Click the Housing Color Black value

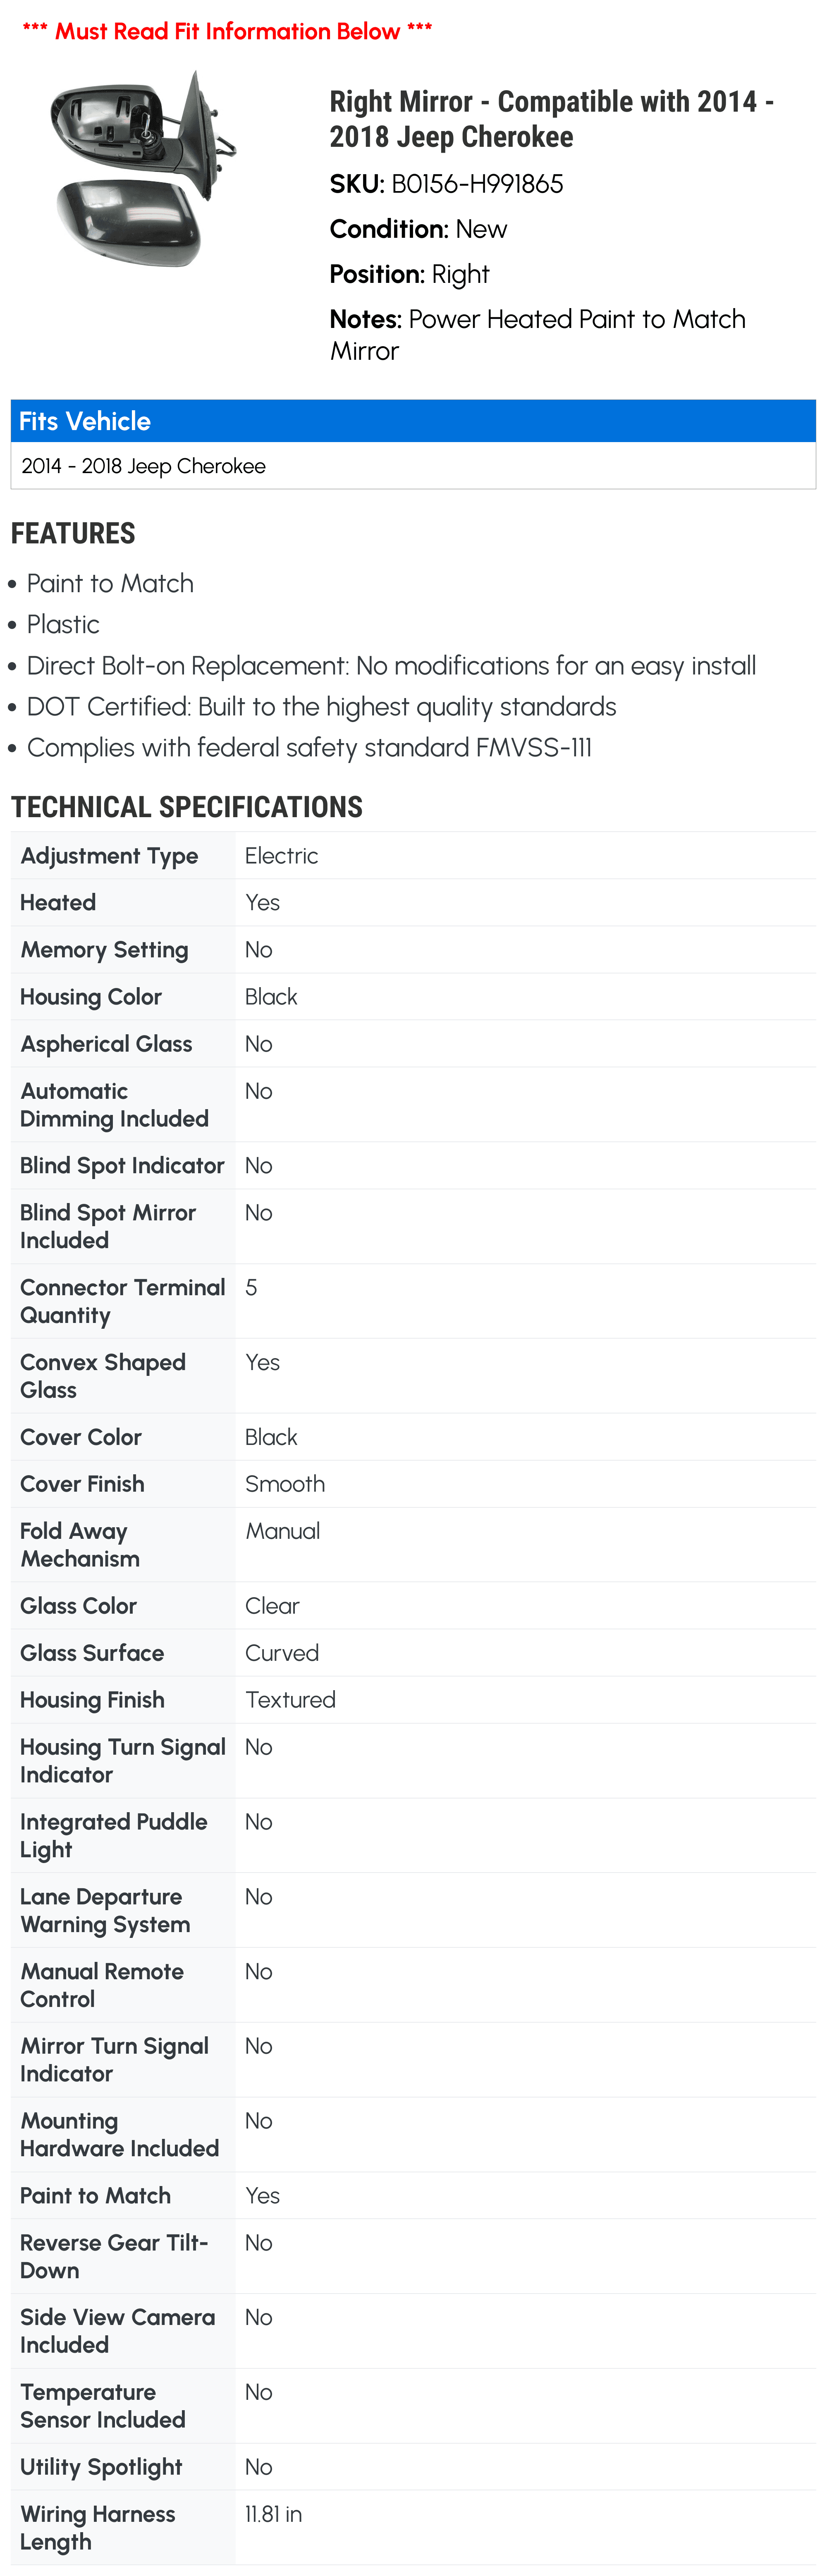(x=271, y=997)
